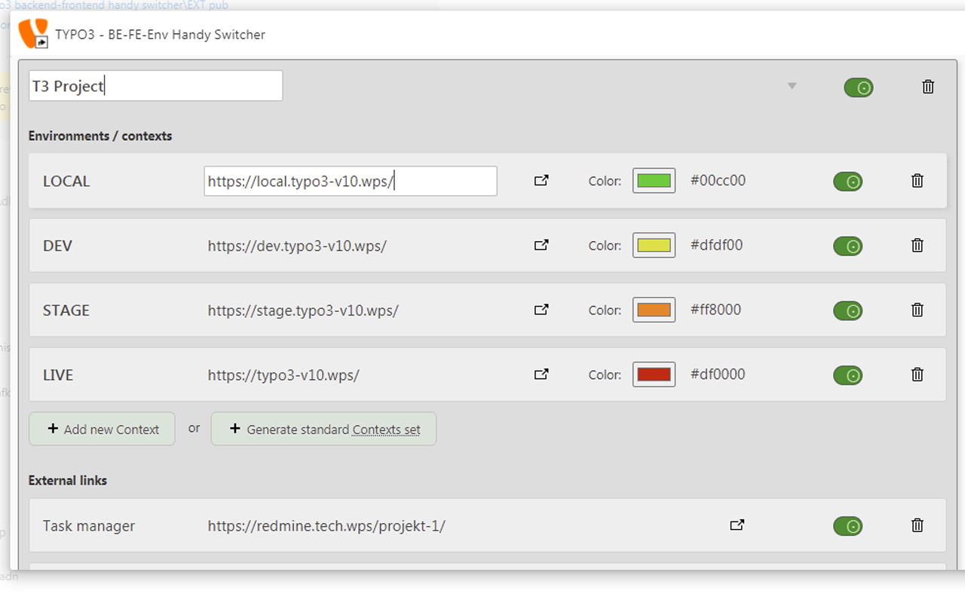Delete the LOCAL context

(x=918, y=181)
